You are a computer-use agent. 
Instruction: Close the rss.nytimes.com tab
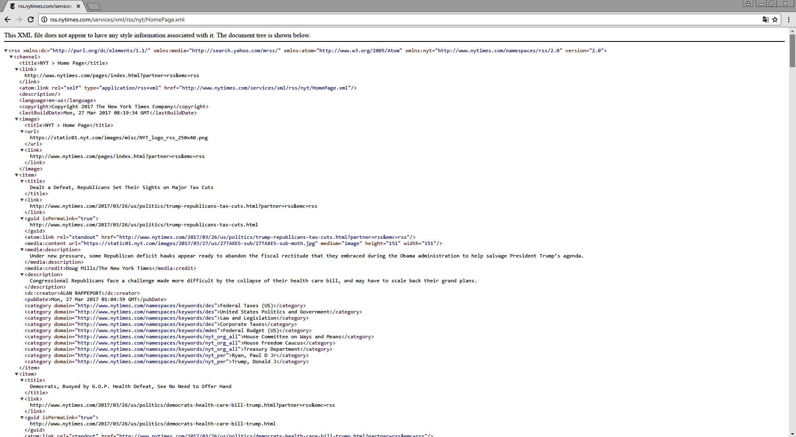(x=78, y=6)
